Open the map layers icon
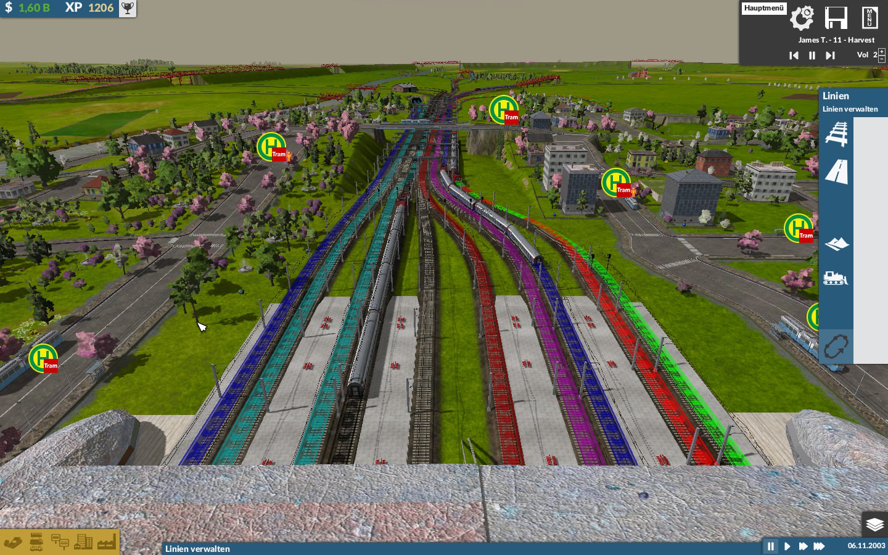Image resolution: width=888 pixels, height=555 pixels. click(874, 525)
